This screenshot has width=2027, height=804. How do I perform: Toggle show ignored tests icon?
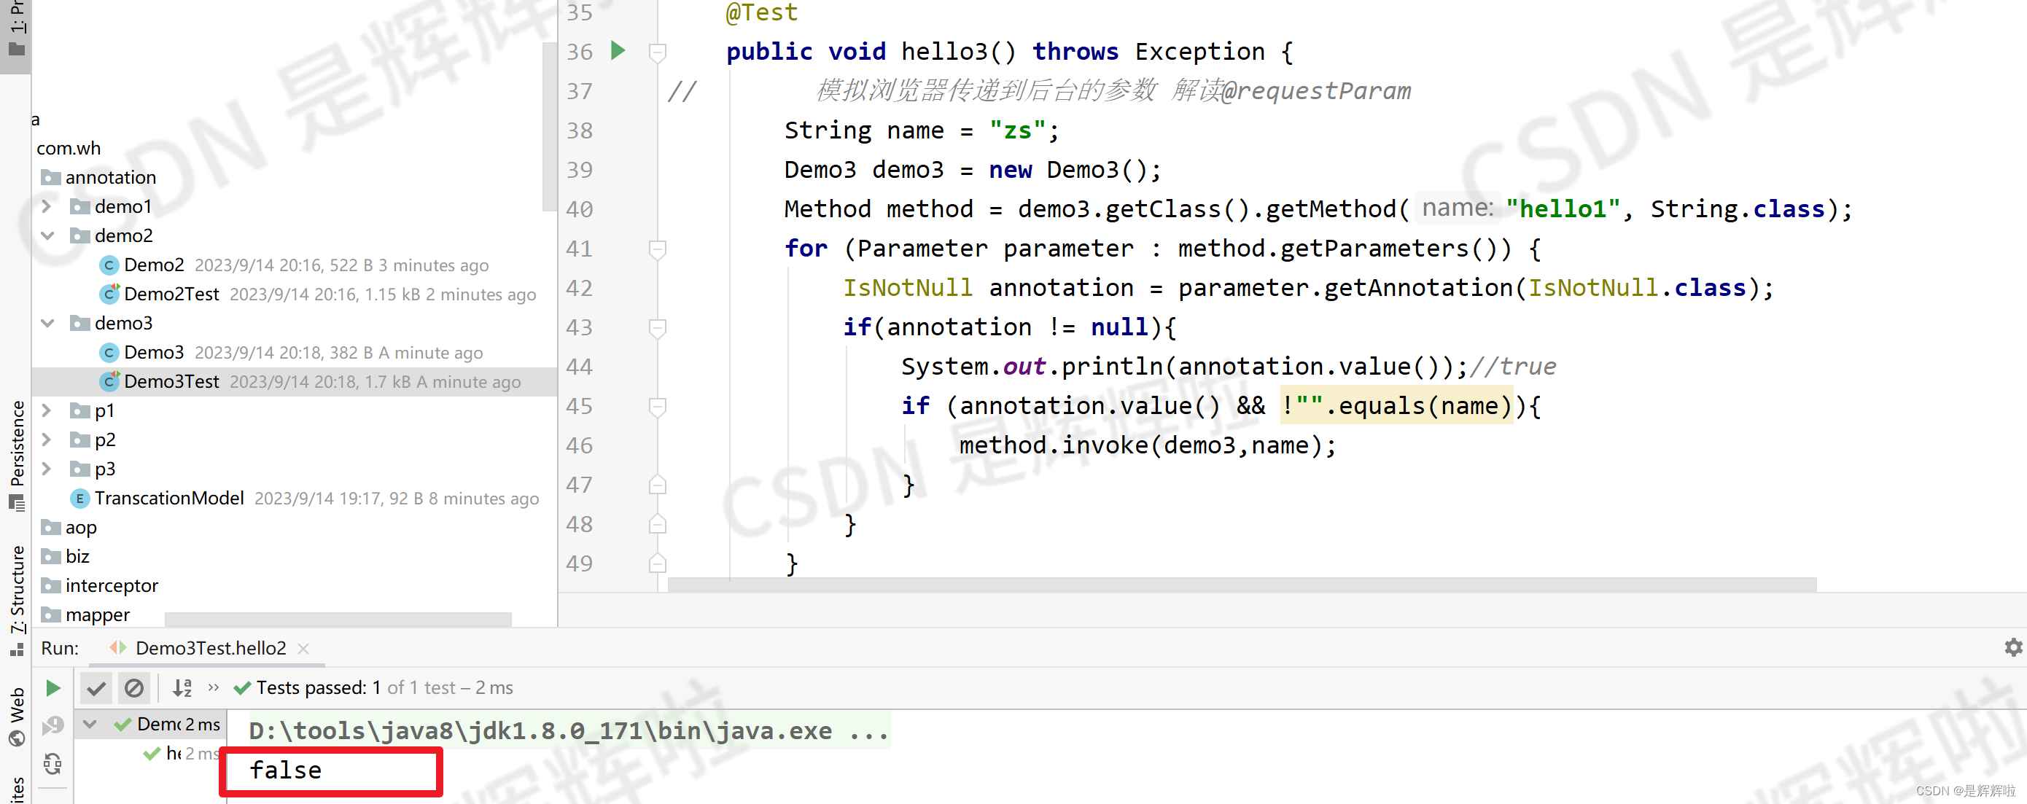pyautogui.click(x=135, y=688)
